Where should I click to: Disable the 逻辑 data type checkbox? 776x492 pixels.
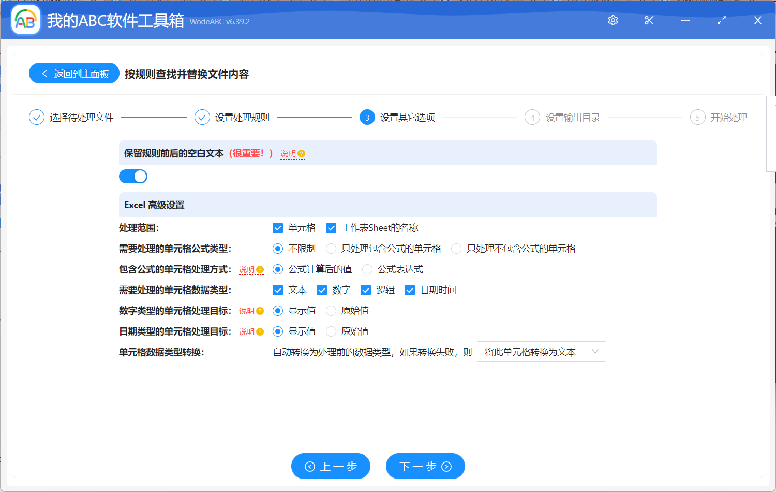point(366,290)
